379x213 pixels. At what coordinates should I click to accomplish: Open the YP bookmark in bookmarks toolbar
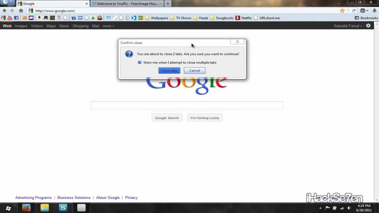pyautogui.click(x=108, y=18)
